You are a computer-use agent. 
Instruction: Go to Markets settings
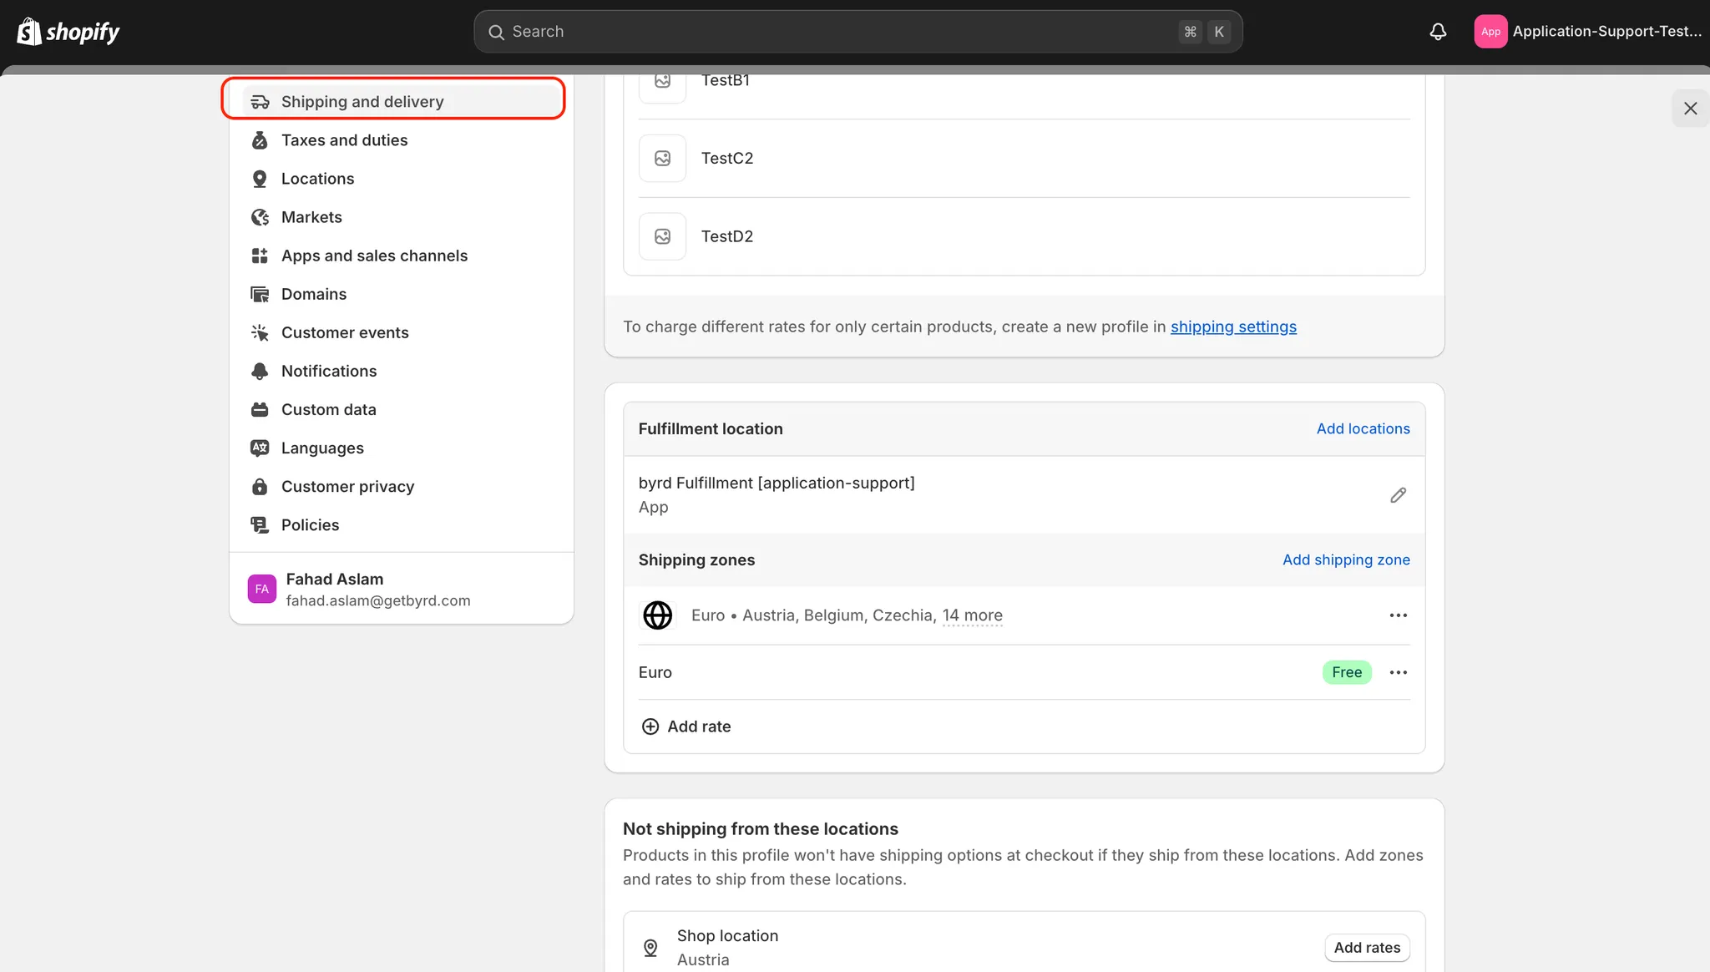[x=311, y=217]
